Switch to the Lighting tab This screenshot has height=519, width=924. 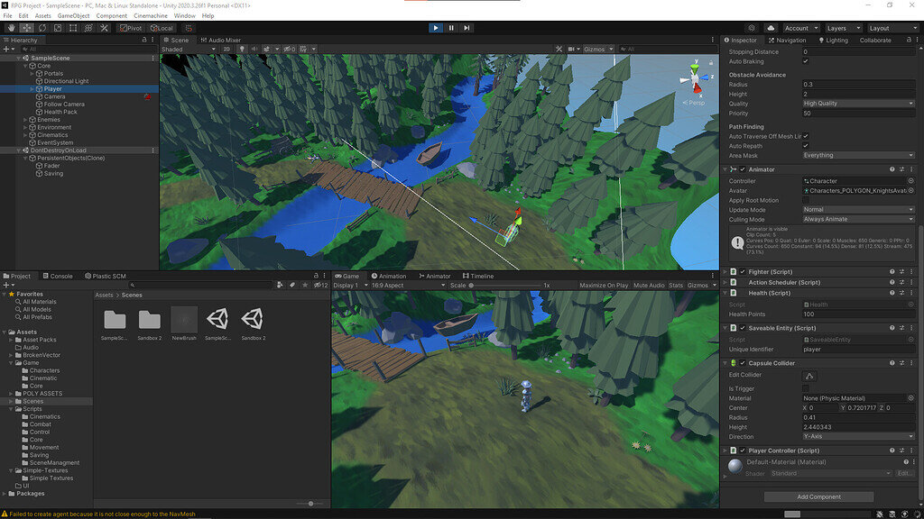(x=833, y=40)
